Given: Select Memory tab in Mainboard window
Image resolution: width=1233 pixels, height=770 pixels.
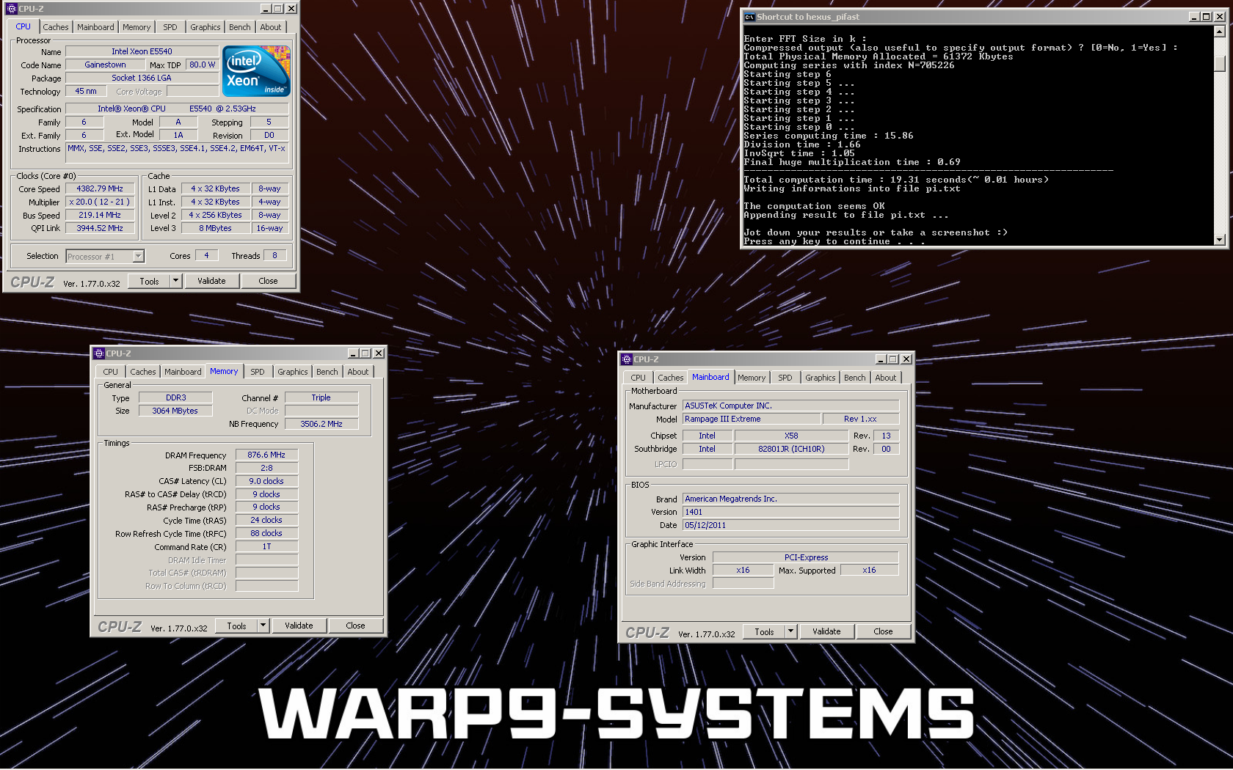Looking at the screenshot, I should [x=752, y=378].
